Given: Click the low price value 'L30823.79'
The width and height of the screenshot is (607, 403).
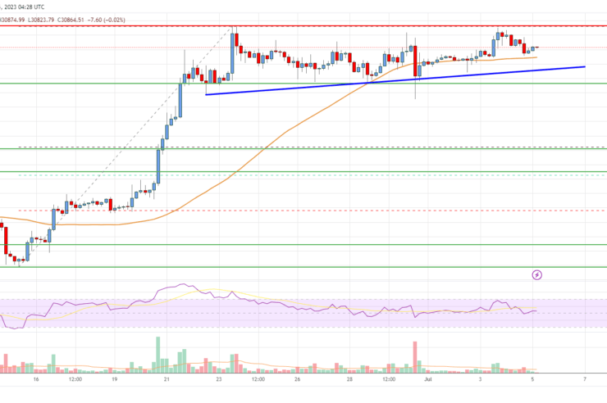Looking at the screenshot, I should 41,20.
